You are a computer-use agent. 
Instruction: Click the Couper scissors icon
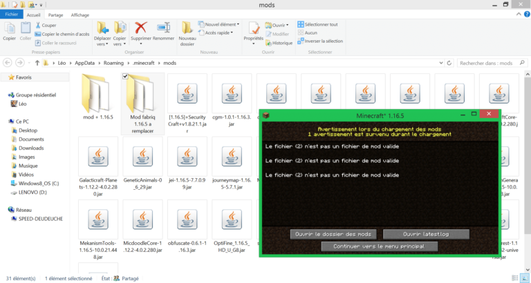[37, 25]
